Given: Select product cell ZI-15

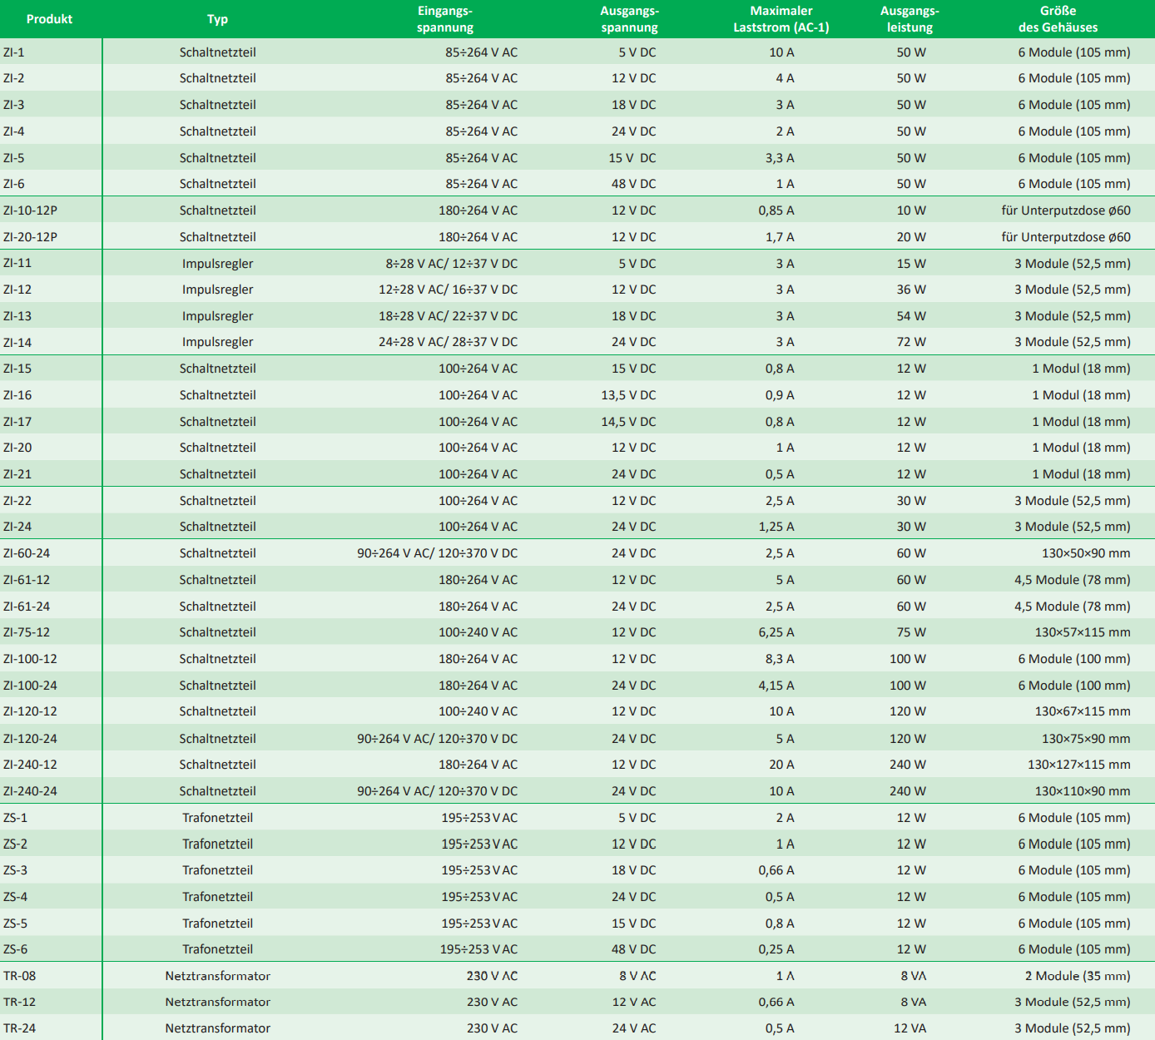Looking at the screenshot, I should [x=17, y=369].
